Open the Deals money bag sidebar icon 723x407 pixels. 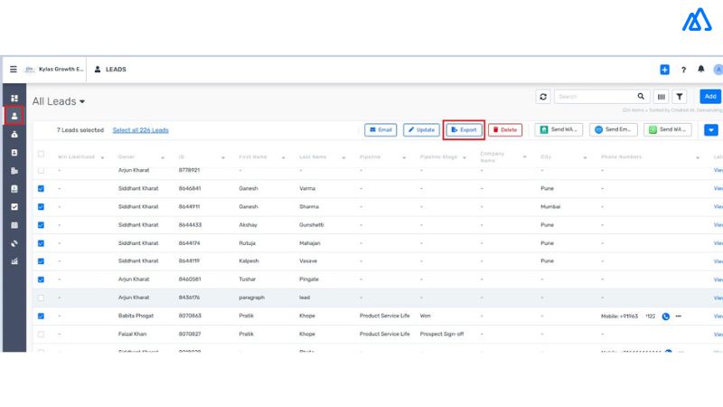pyautogui.click(x=14, y=134)
